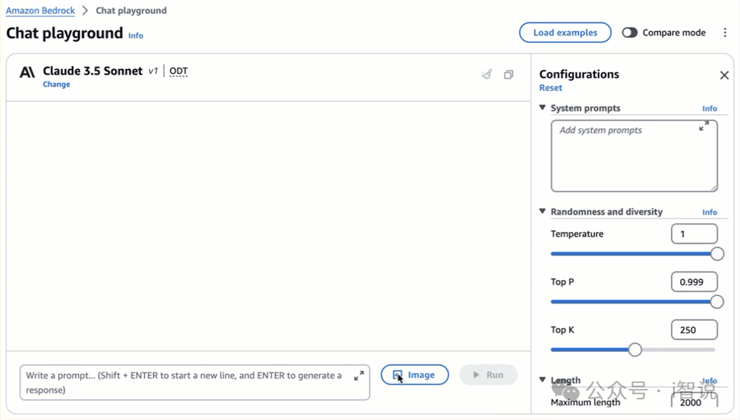
Task: Go to Amazon Bedrock breadcrumb
Action: [41, 10]
